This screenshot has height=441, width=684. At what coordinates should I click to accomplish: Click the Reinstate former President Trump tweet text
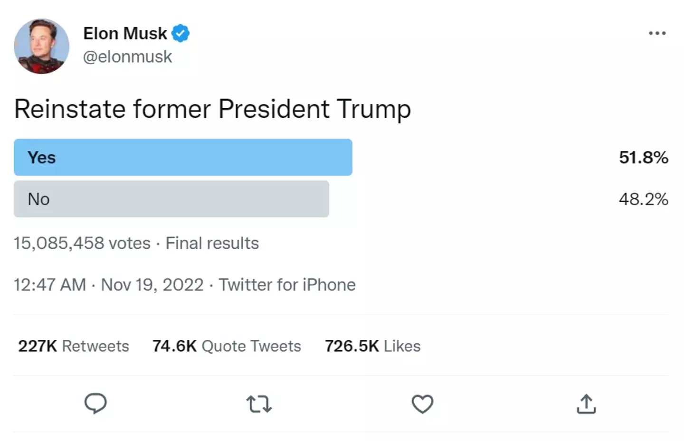[212, 109]
